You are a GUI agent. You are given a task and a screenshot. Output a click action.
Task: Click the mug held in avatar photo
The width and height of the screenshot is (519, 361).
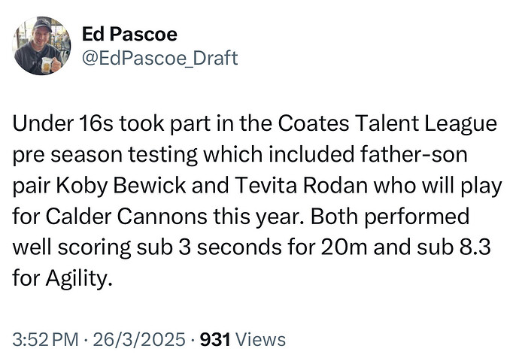click(47, 65)
